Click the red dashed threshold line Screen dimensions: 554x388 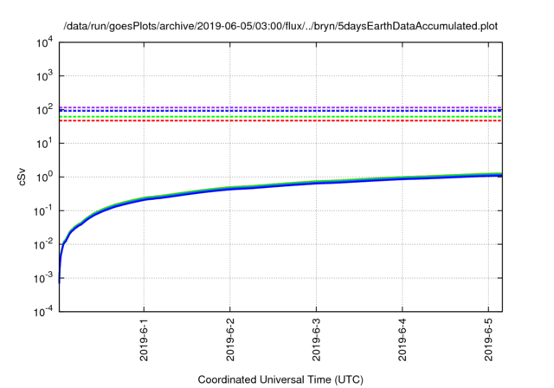(280, 121)
